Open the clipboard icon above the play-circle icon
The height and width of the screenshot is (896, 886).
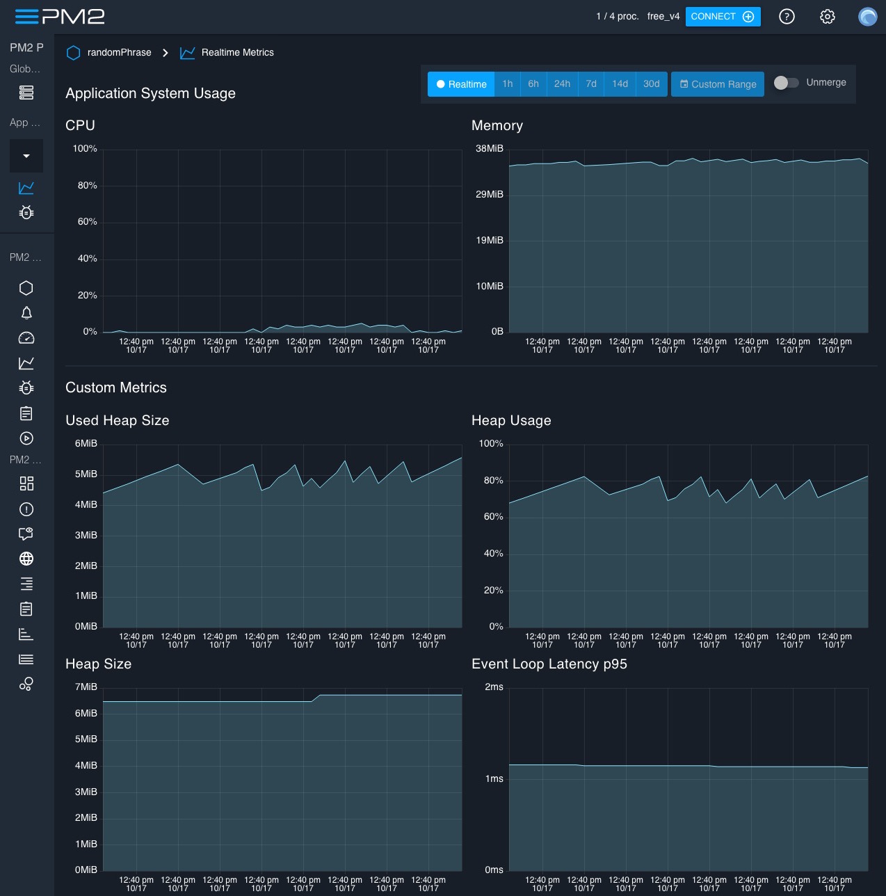pos(26,413)
